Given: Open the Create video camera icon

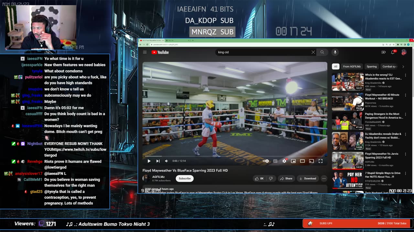Looking at the screenshot, I should click(384, 52).
